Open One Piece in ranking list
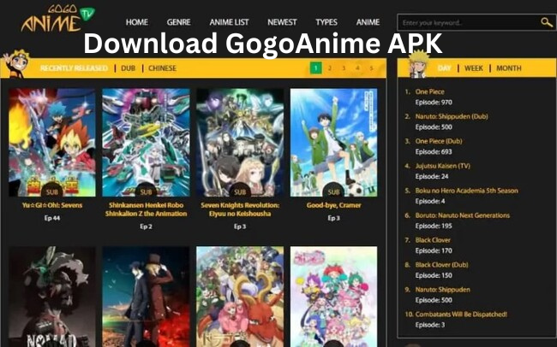This screenshot has width=557, height=347. click(430, 91)
